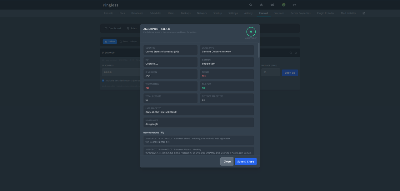Image resolution: width=400 pixels, height=191 pixels.
Task: Click the distinct reporters value 34
Action: point(203,100)
